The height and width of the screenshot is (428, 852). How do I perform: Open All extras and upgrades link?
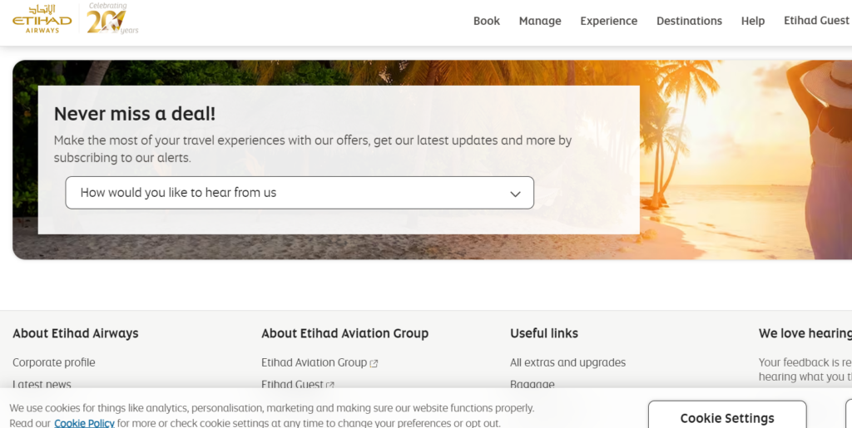point(567,362)
